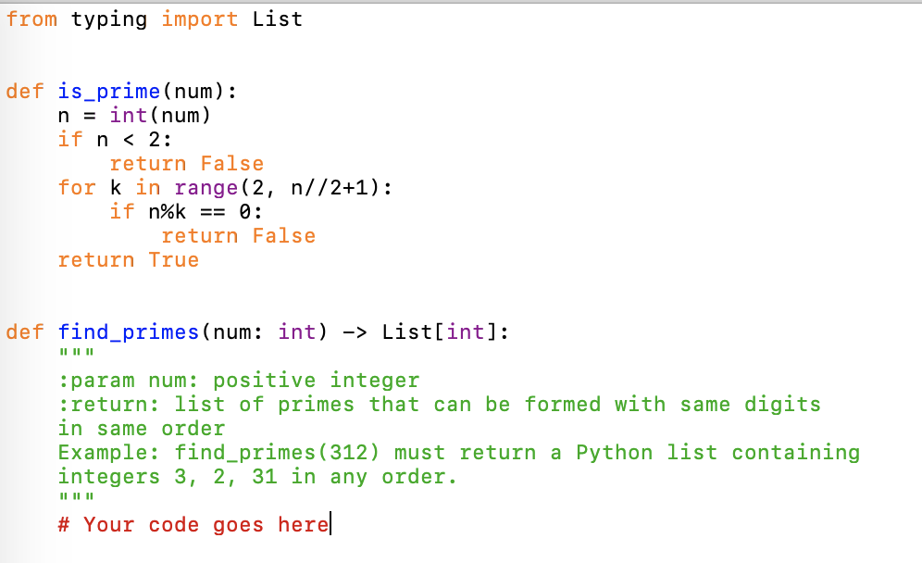
Task: Click the List[int] return type annotation
Action: point(444,332)
